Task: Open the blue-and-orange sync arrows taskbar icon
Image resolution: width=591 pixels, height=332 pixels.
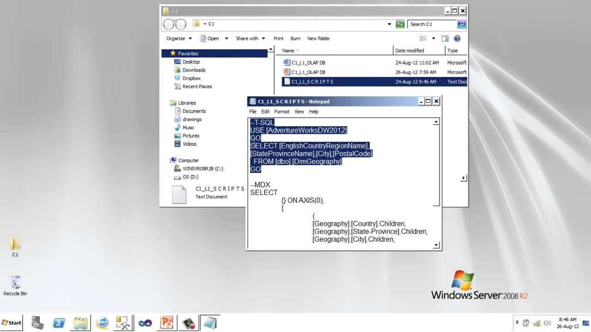Action: click(102, 323)
